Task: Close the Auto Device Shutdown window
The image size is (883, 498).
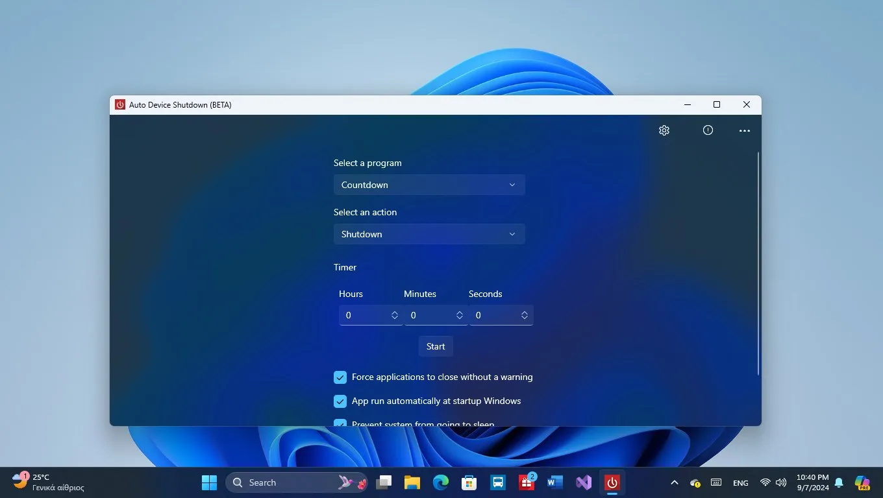Action: (747, 105)
